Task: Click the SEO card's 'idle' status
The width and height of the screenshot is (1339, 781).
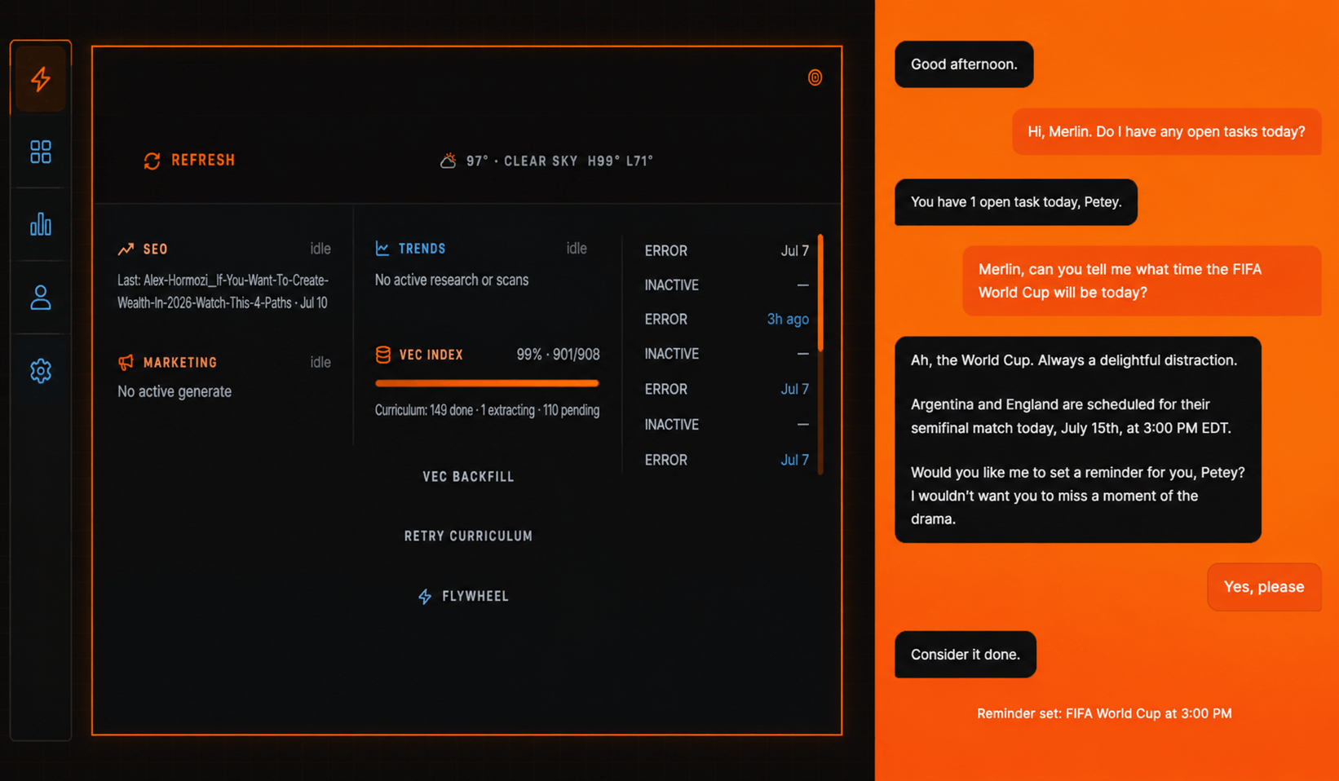Action: [320, 249]
